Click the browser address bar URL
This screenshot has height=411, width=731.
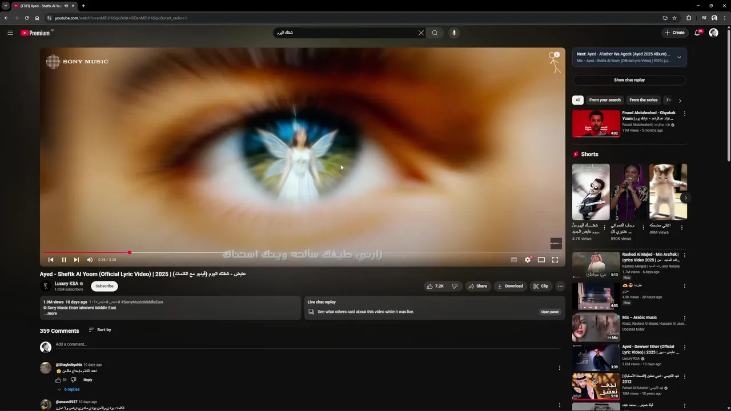pos(121,18)
